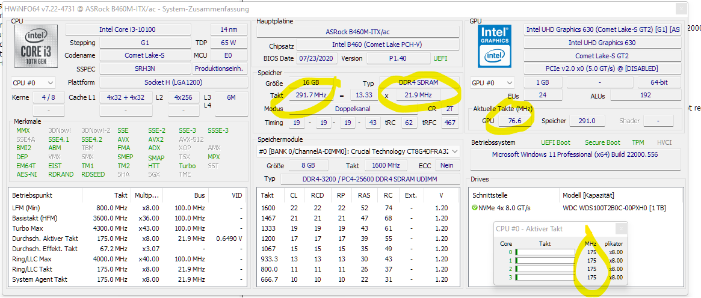This screenshot has width=701, height=298.
Task: Click the Comet Lake-S GT2 field
Action: [x=602, y=56]
